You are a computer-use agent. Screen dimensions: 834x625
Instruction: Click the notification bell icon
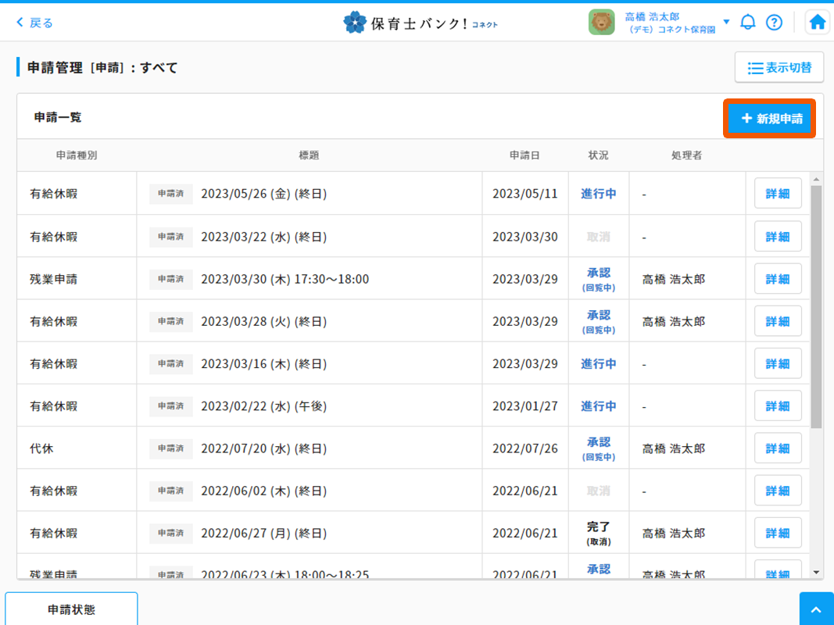(748, 22)
